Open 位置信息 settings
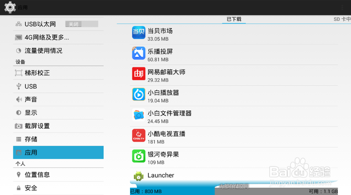Screen dimensions: 351x195 58,175
